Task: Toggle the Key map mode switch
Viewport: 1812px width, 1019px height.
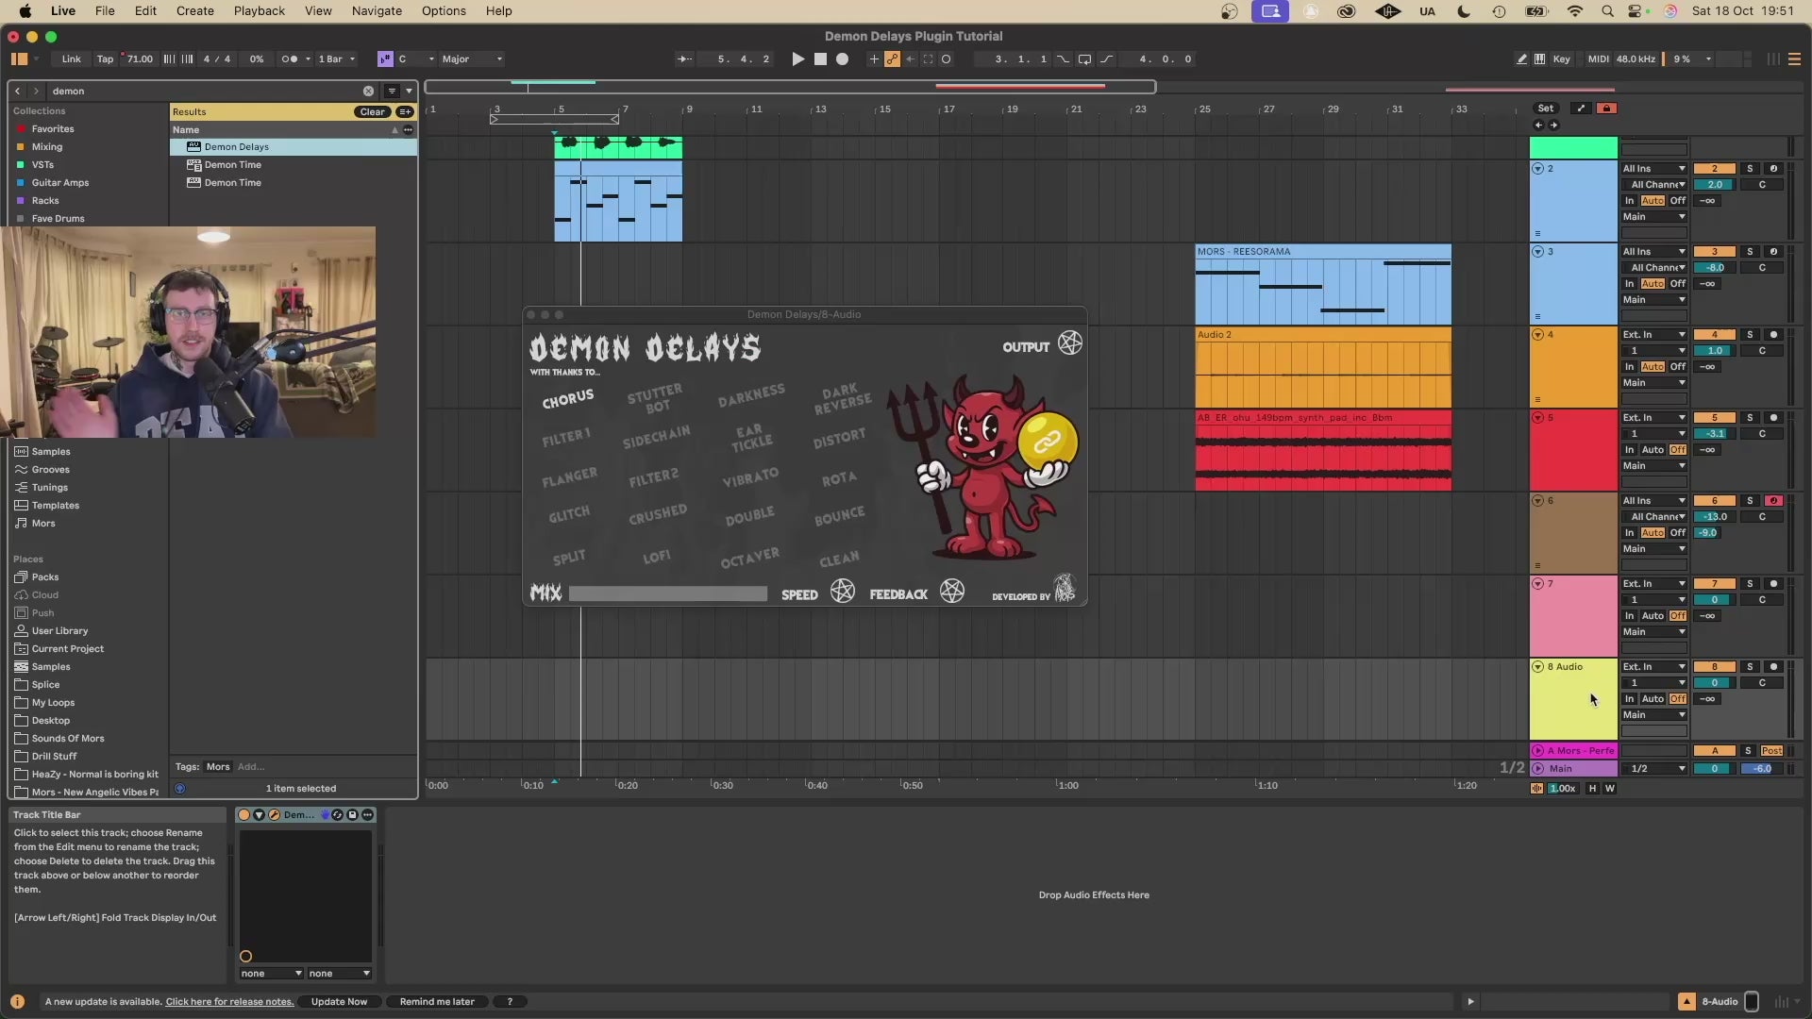Action: [x=1562, y=58]
